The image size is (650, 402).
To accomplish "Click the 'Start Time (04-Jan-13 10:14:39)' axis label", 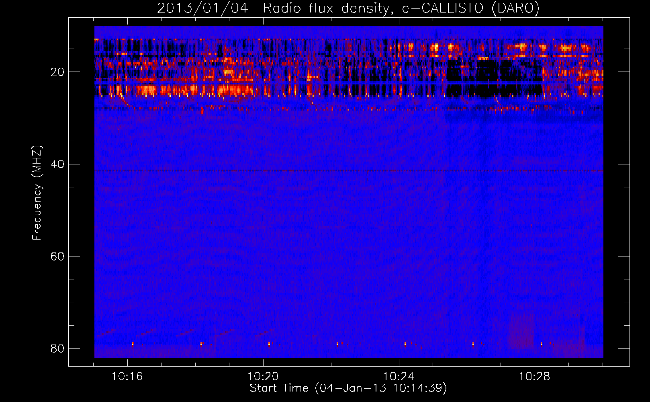I will tap(348, 388).
